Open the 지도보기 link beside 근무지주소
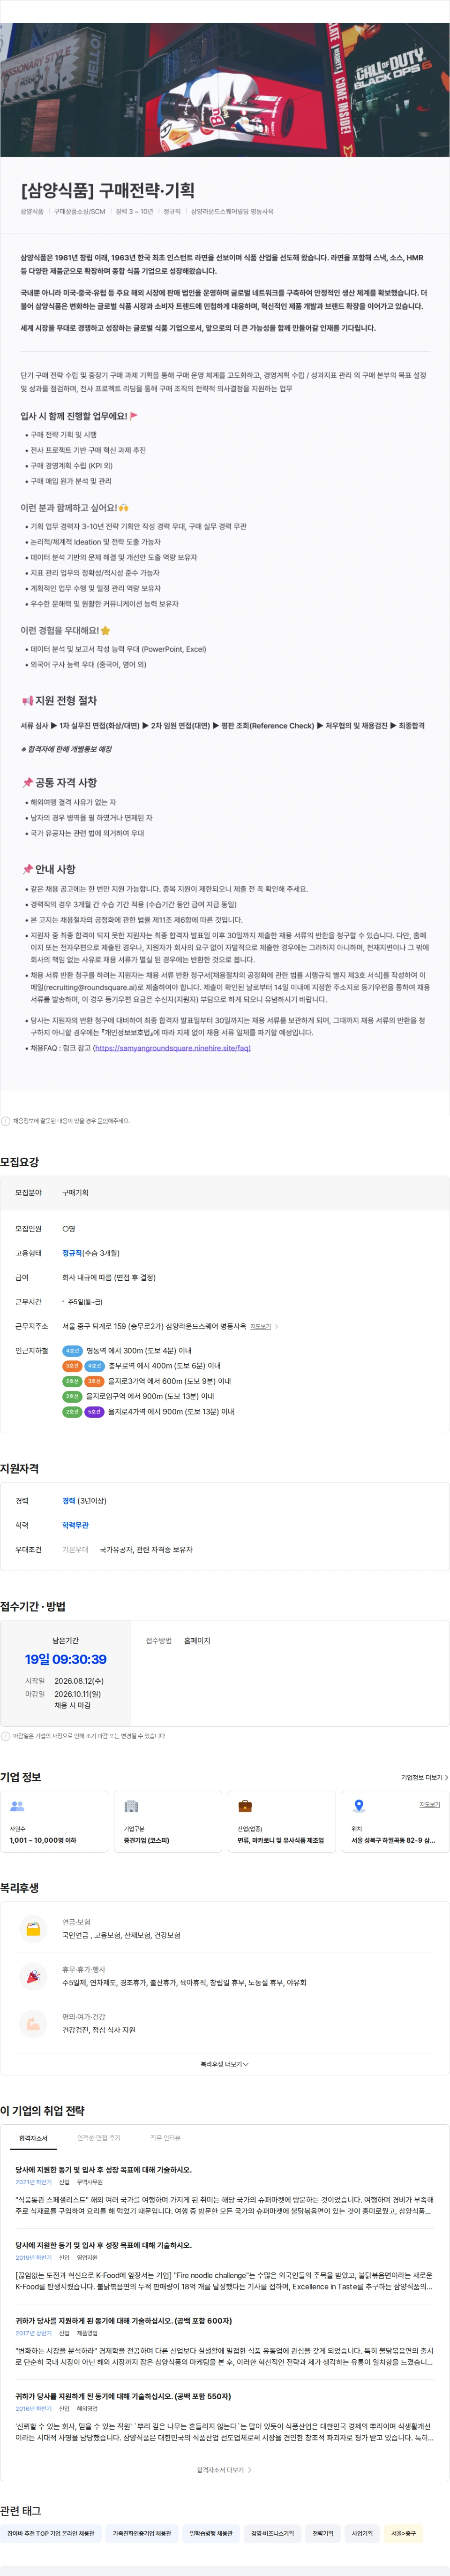This screenshot has height=2576, width=450. point(263,1326)
